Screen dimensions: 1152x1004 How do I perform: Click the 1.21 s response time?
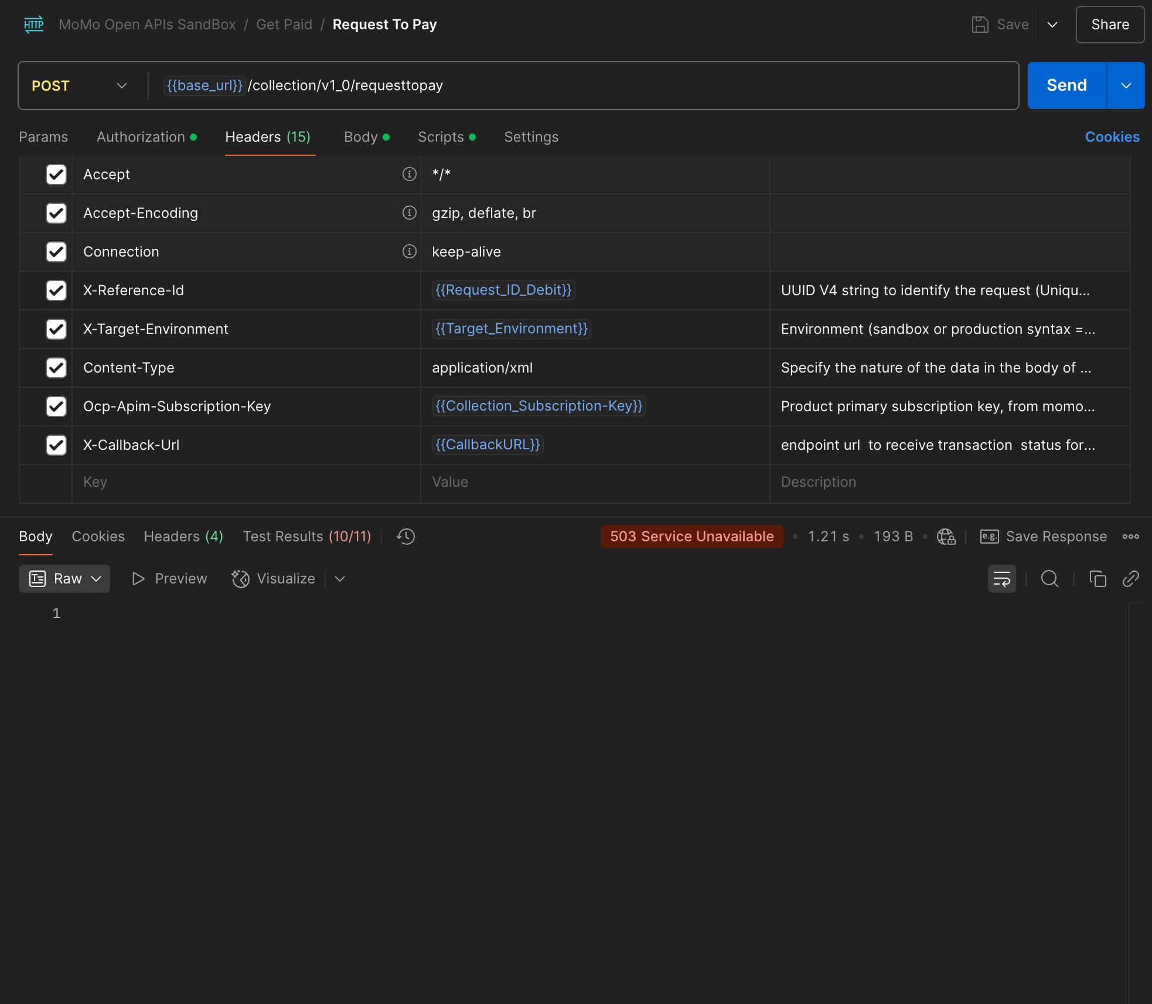(828, 537)
